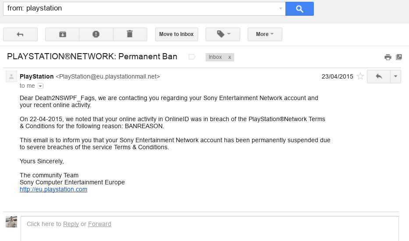Delete this email with trash icon

click(x=130, y=35)
